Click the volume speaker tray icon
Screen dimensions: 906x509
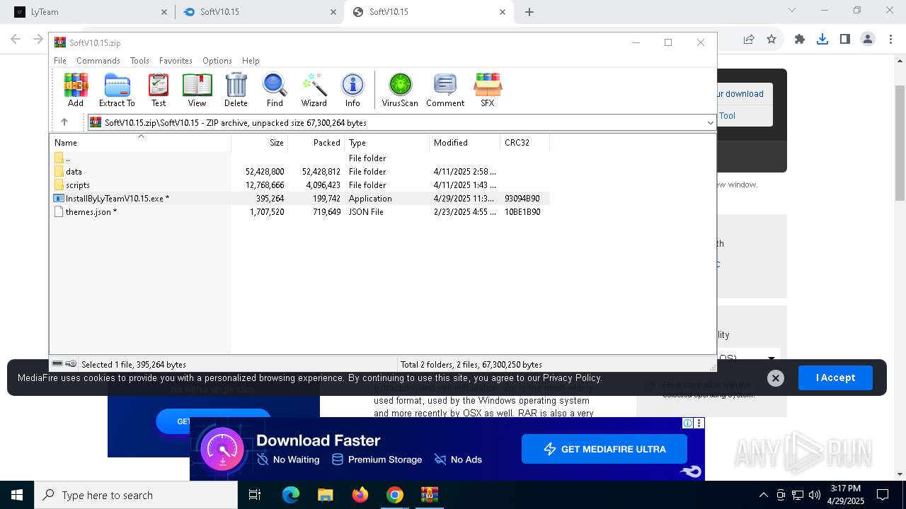pos(814,495)
